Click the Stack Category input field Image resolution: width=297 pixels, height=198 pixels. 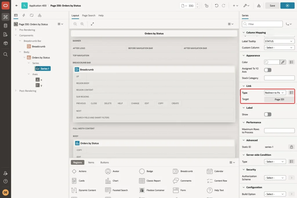click(x=279, y=78)
